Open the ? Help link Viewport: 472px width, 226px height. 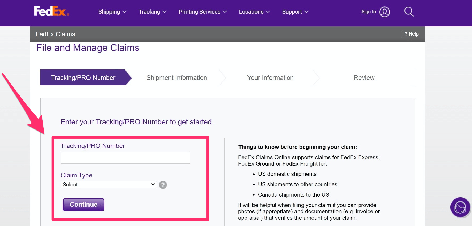tap(411, 34)
